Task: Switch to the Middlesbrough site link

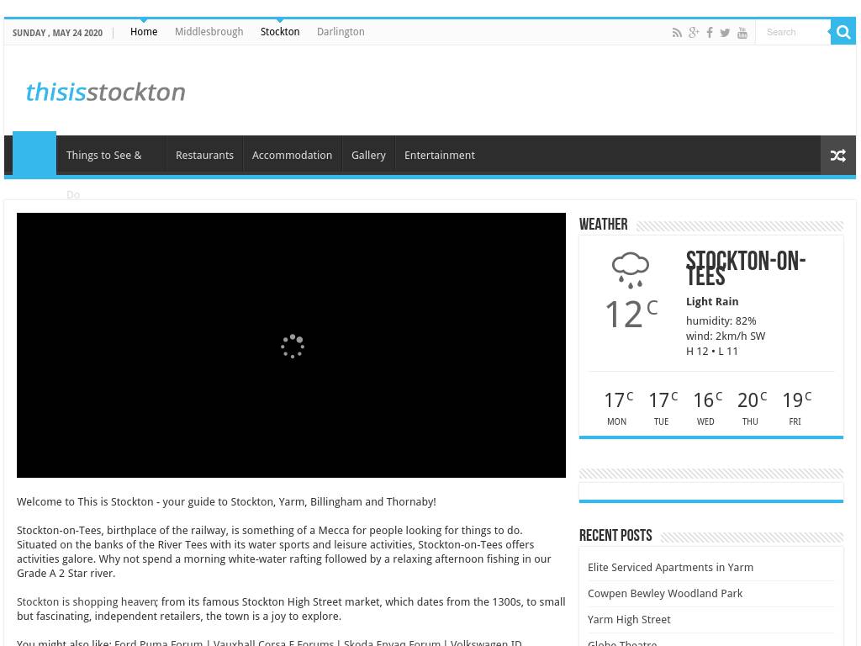Action: pyautogui.click(x=209, y=32)
